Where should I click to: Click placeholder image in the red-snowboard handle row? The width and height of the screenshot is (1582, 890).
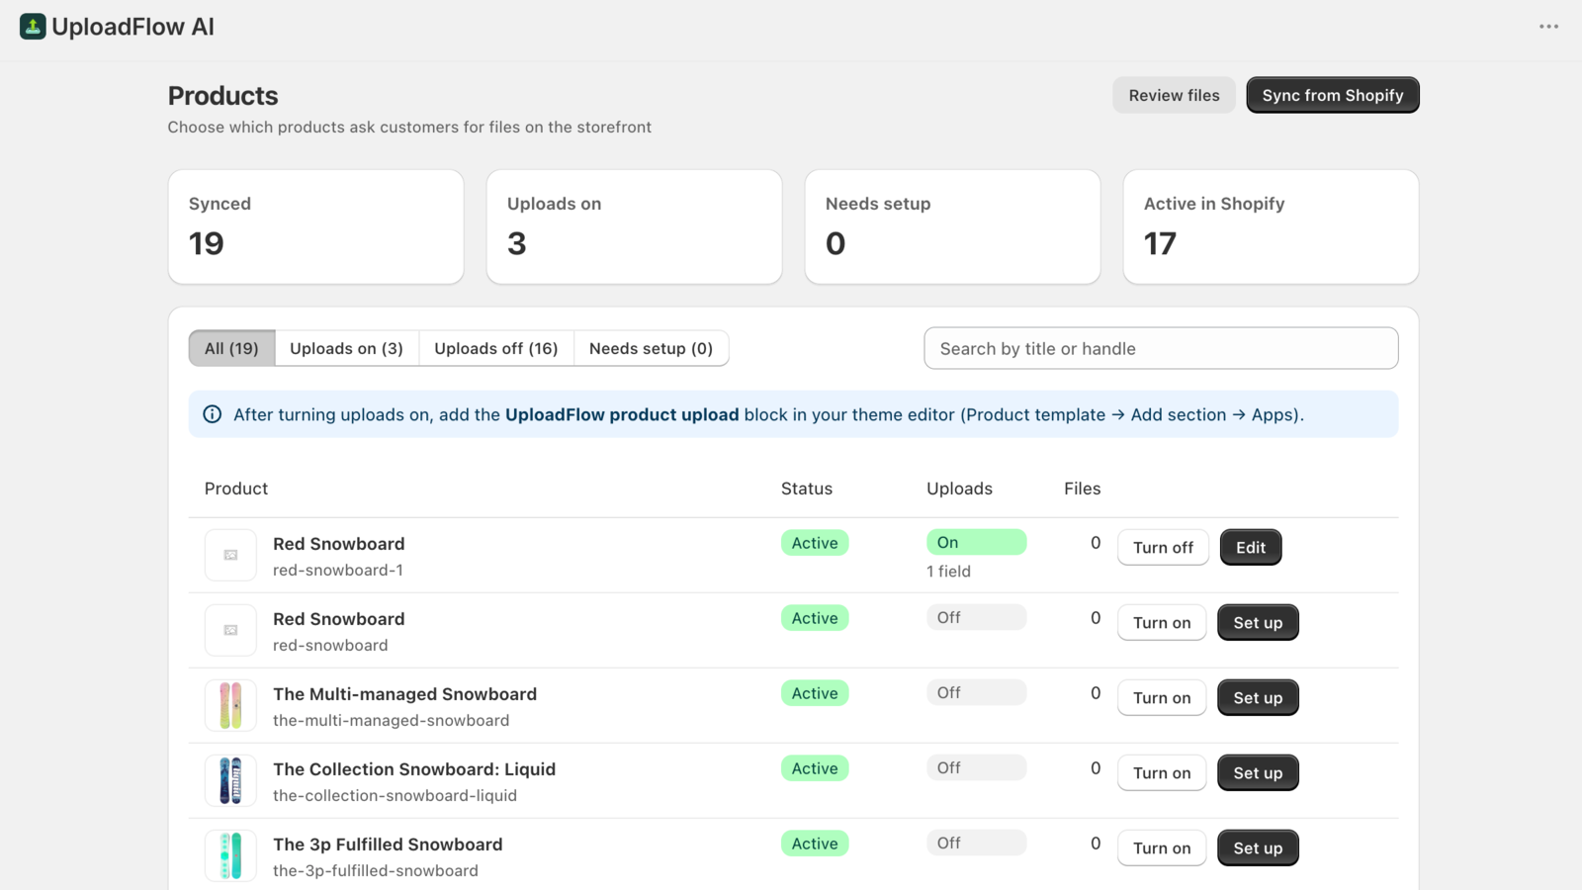(230, 630)
